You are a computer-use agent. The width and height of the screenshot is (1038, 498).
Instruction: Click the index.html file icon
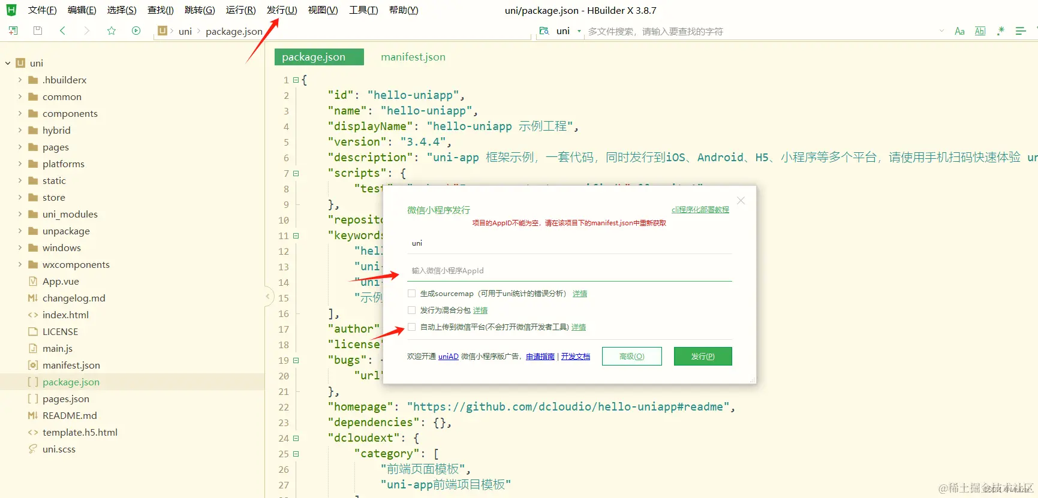click(x=33, y=315)
